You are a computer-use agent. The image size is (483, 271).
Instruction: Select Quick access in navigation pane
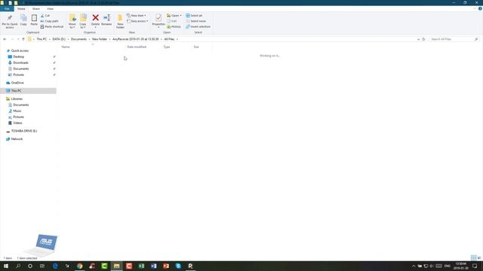coord(20,50)
